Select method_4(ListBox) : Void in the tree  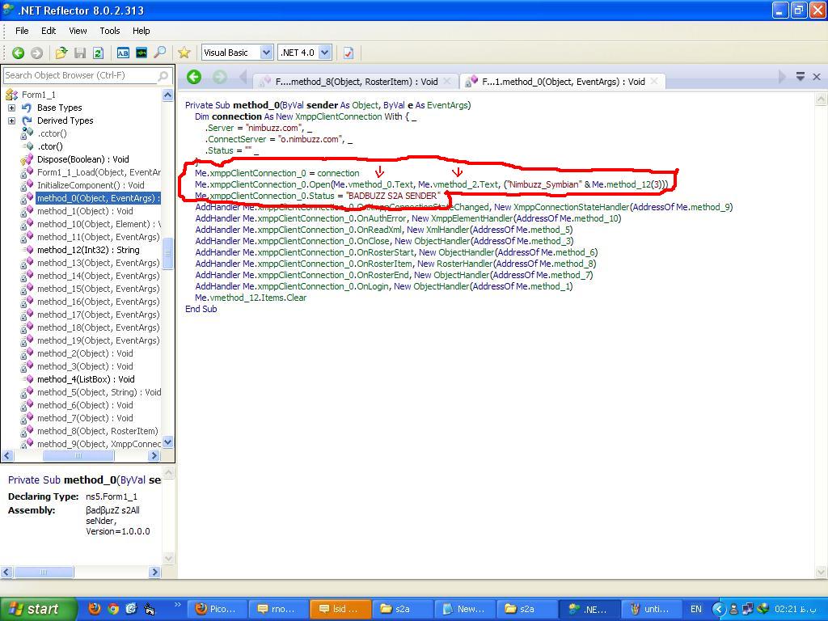point(86,380)
